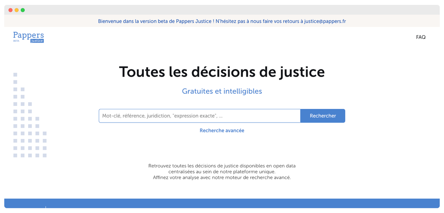Minimize the window using the yellow button

coord(17,10)
